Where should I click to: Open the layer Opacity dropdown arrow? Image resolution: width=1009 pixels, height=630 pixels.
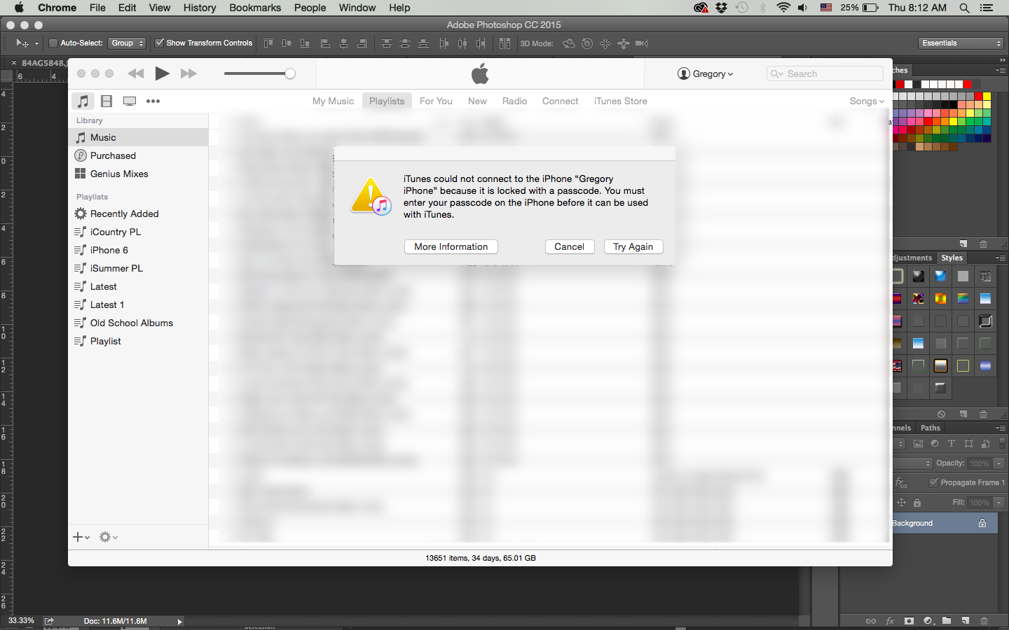coord(999,463)
